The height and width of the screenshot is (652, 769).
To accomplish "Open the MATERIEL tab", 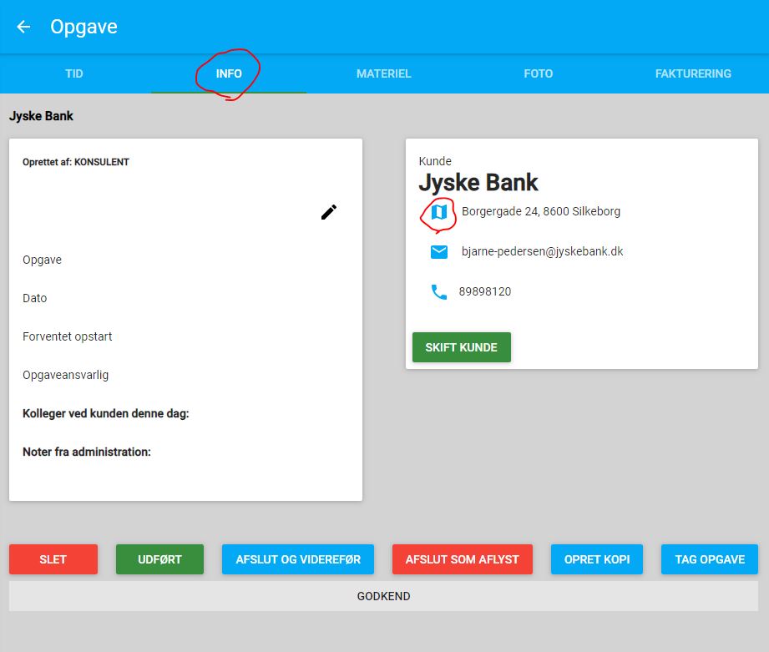I will click(x=383, y=73).
